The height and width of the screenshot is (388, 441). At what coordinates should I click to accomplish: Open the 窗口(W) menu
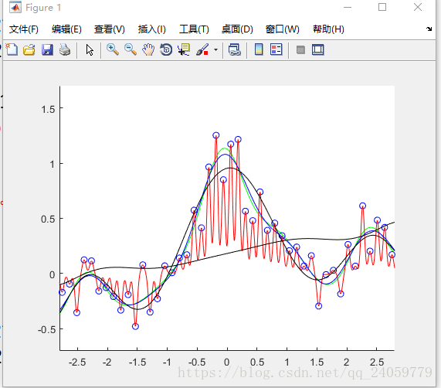283,29
